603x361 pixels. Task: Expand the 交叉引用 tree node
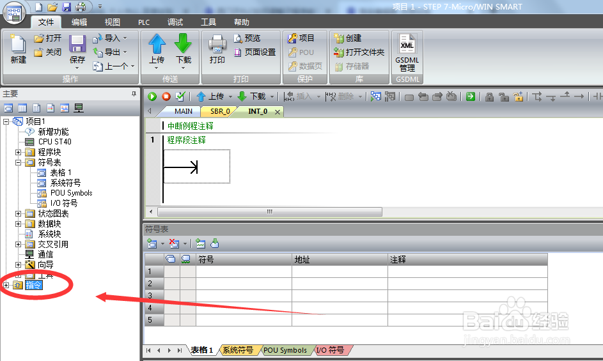tap(18, 244)
